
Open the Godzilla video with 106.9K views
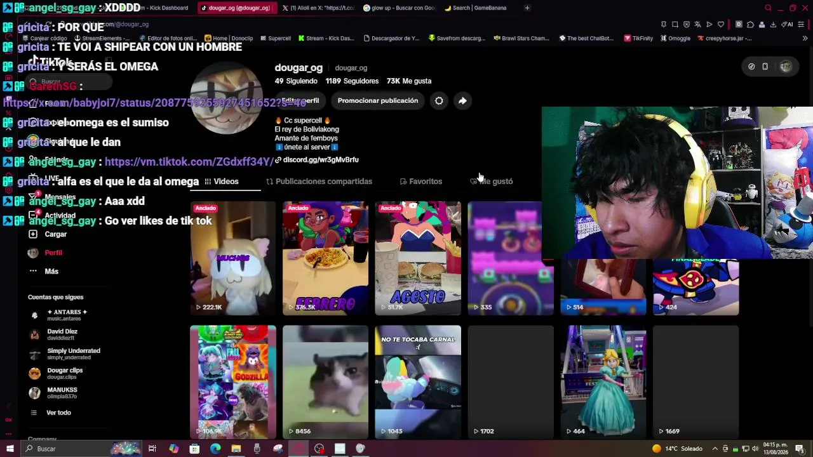233,382
